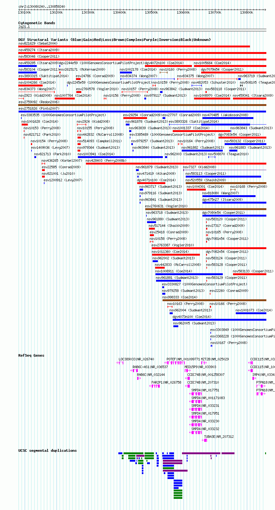This screenshot has width=275, height=510.
Task: Open nsv998333 (Coe2014) variant label
Action: coord(180,297)
